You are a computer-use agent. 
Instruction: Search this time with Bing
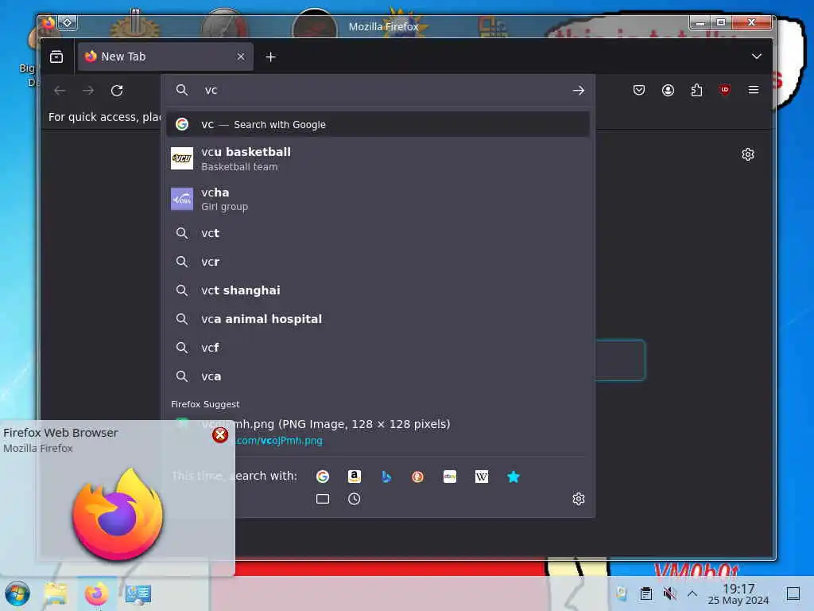coord(386,477)
